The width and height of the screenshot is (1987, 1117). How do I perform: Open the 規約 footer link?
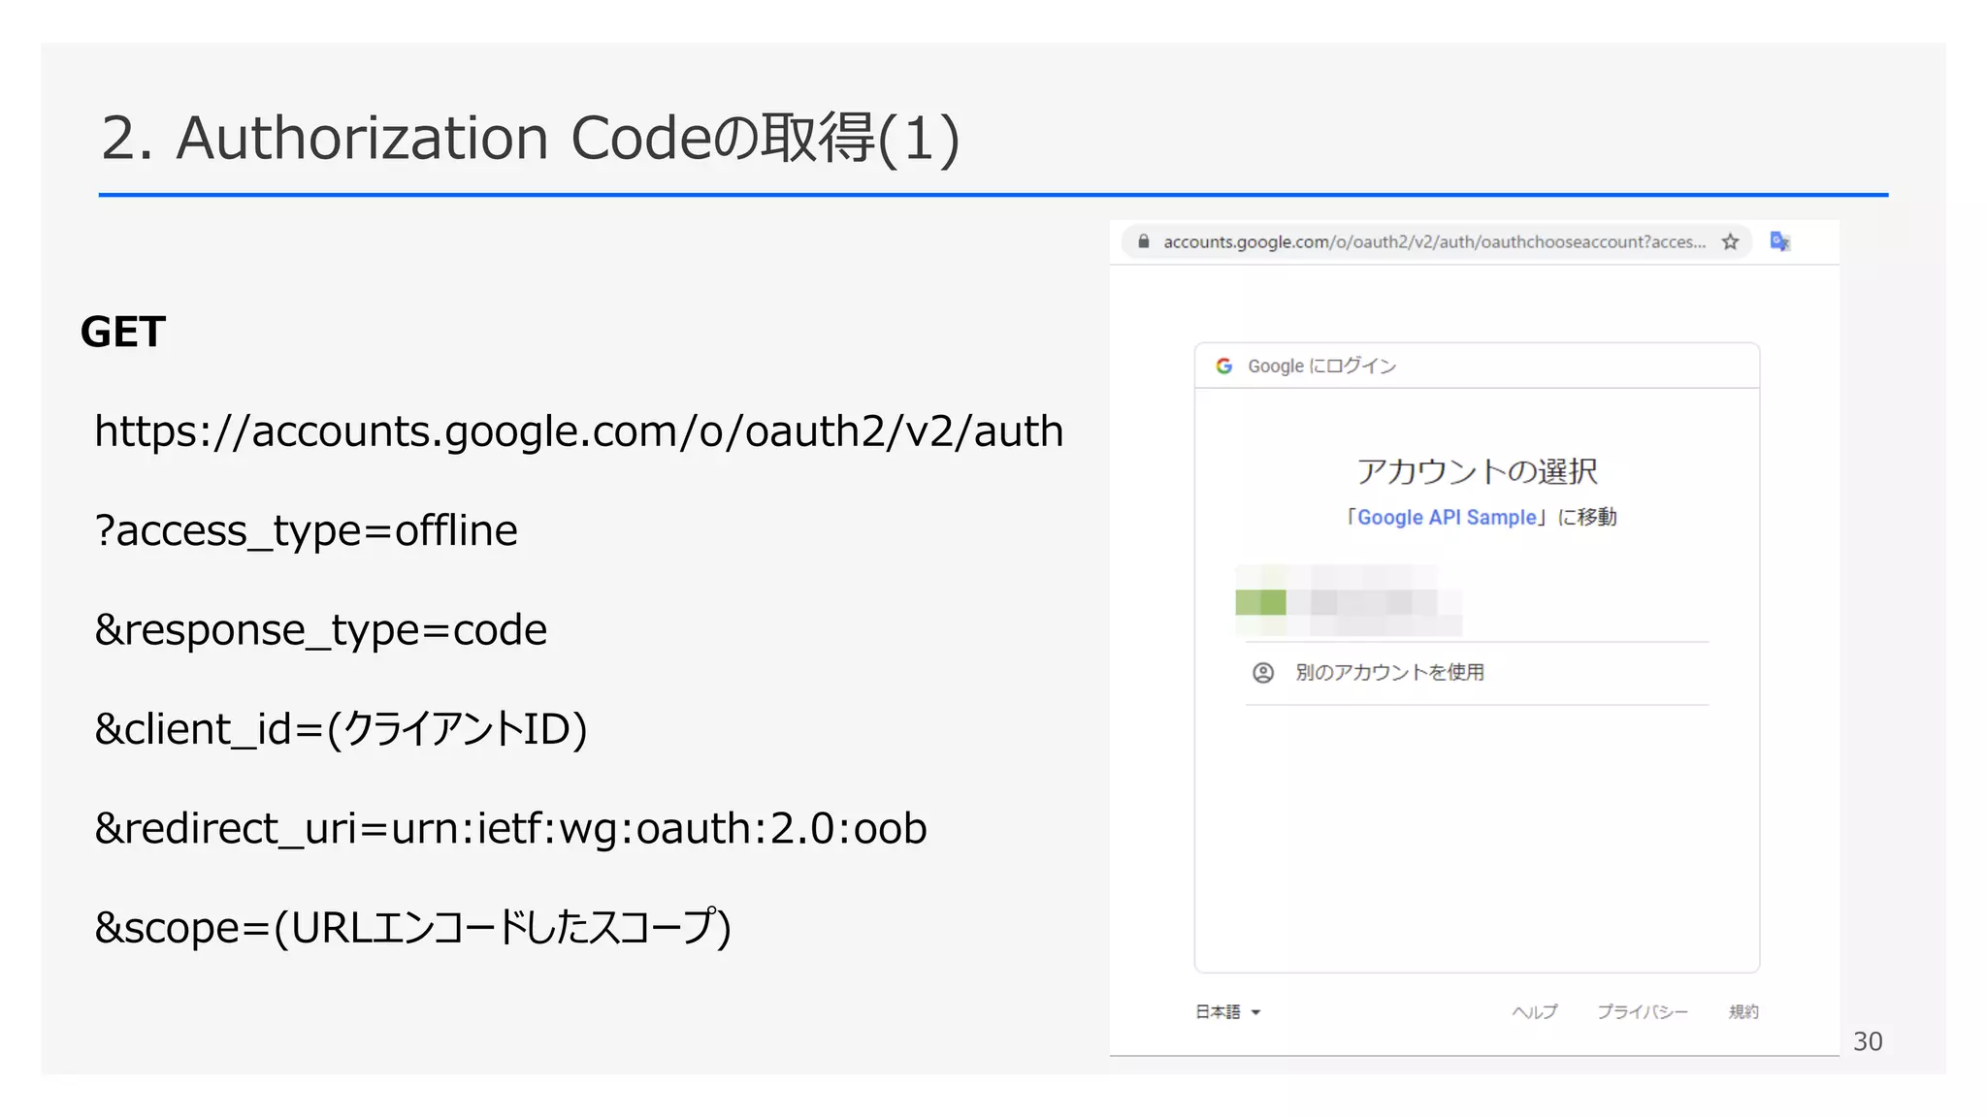pos(1743,1011)
